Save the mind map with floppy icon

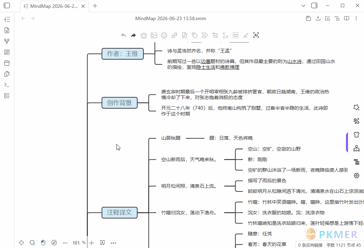tap(308, 18)
